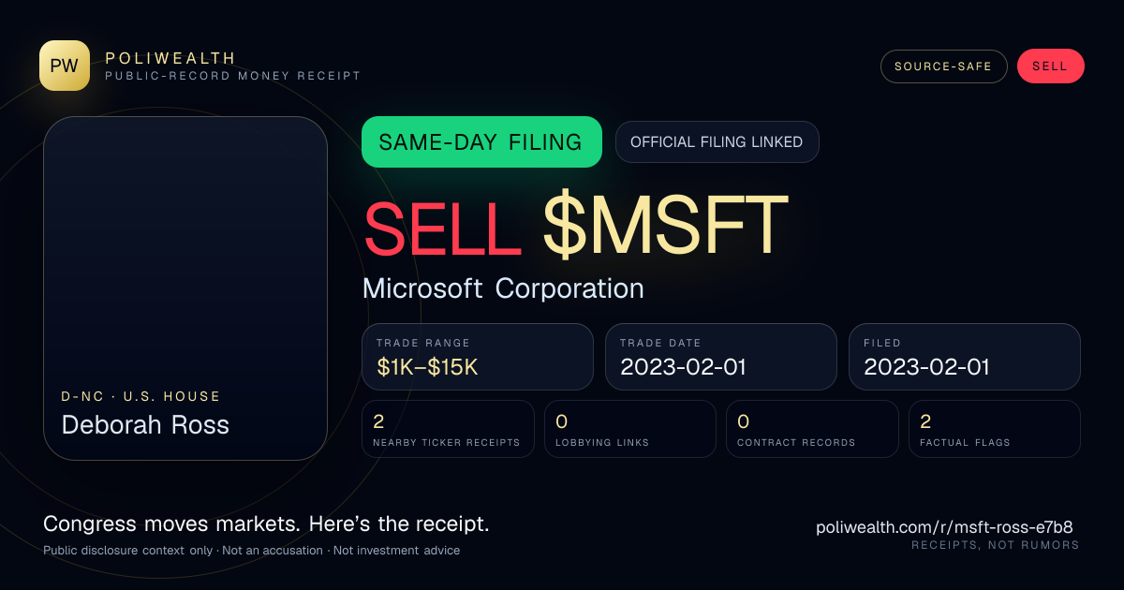
Task: Follow the OFFICIAL FILING LINKED badge
Action: tap(717, 142)
